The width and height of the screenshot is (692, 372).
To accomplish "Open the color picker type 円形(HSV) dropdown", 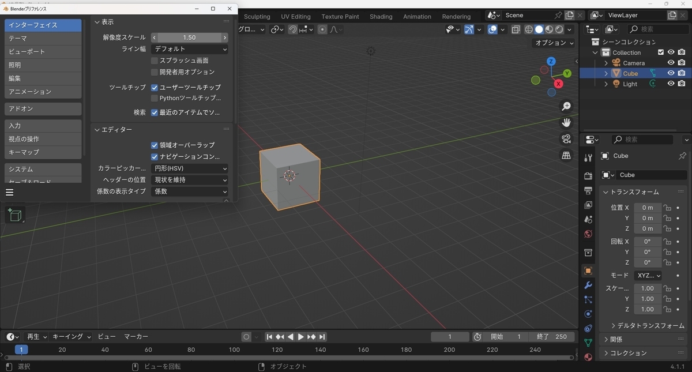I will pos(190,168).
